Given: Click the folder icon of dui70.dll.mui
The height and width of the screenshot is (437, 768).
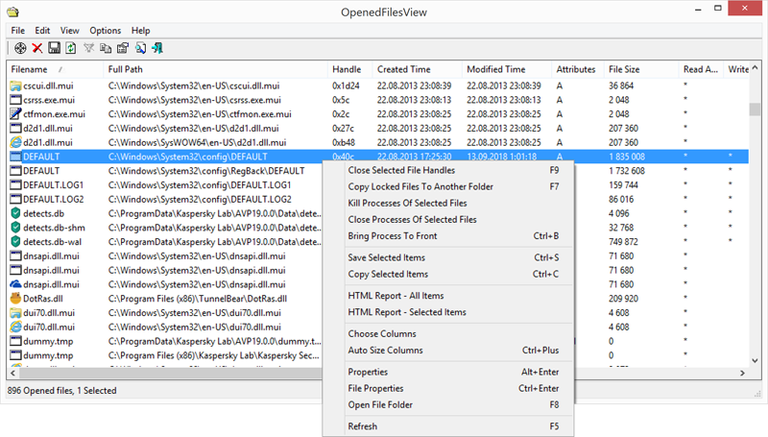Looking at the screenshot, I should [15, 313].
